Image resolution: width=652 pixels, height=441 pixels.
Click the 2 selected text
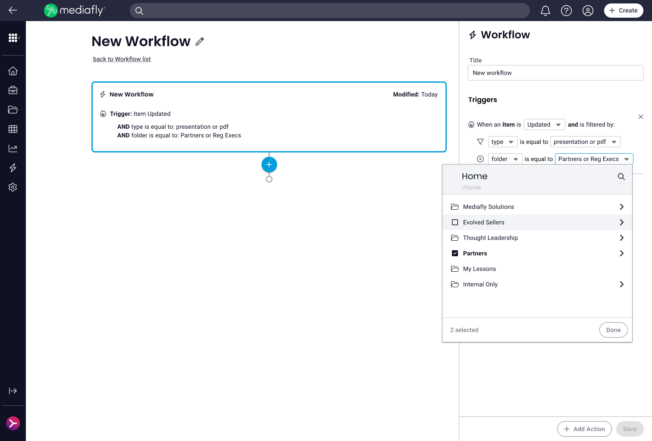(x=464, y=330)
